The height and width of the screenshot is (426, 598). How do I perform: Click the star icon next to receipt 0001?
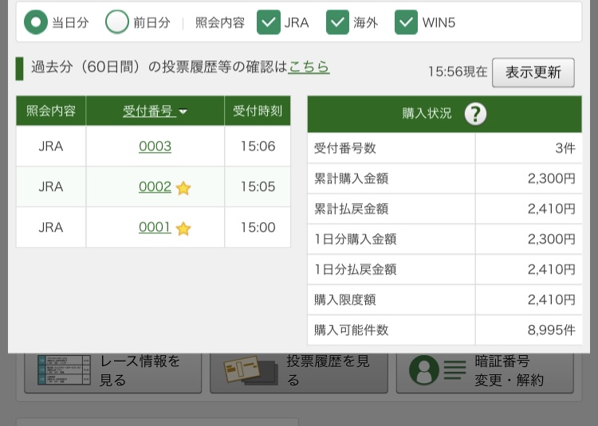[x=183, y=229]
